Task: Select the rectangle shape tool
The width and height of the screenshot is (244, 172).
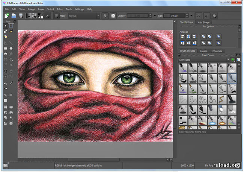Action: pos(6,49)
